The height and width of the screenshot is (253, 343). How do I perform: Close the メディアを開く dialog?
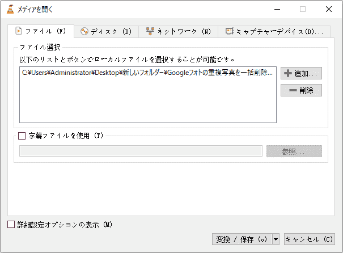click(329, 9)
